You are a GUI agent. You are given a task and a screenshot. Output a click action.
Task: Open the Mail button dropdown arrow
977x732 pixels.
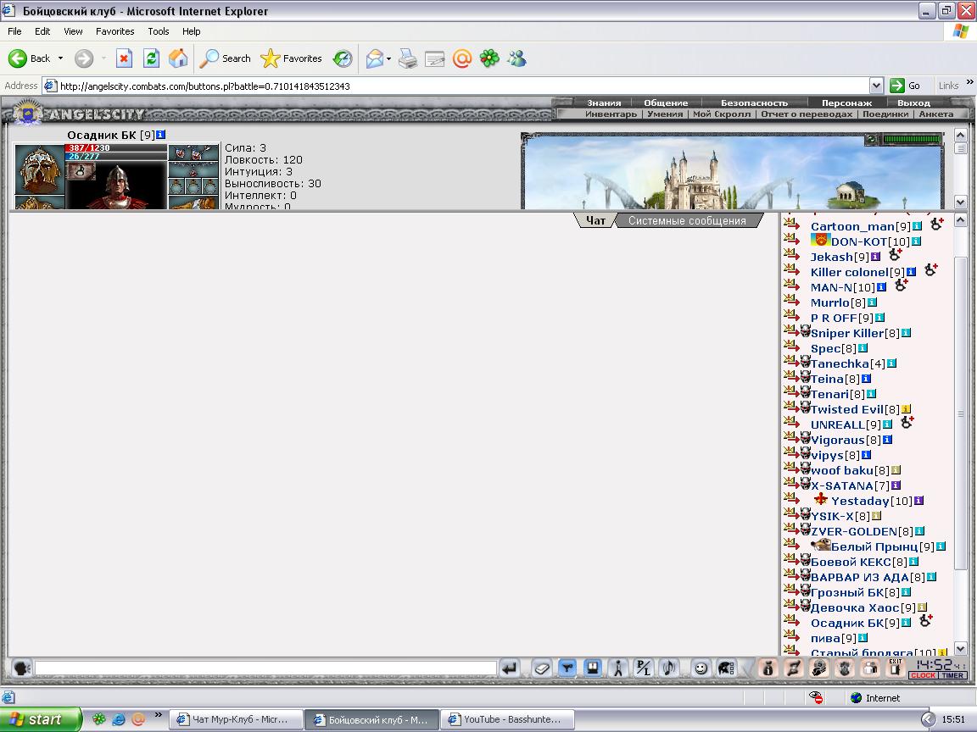click(388, 59)
